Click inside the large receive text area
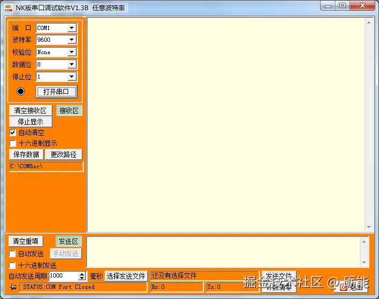Viewport: 379px width, 299px height. (x=226, y=124)
